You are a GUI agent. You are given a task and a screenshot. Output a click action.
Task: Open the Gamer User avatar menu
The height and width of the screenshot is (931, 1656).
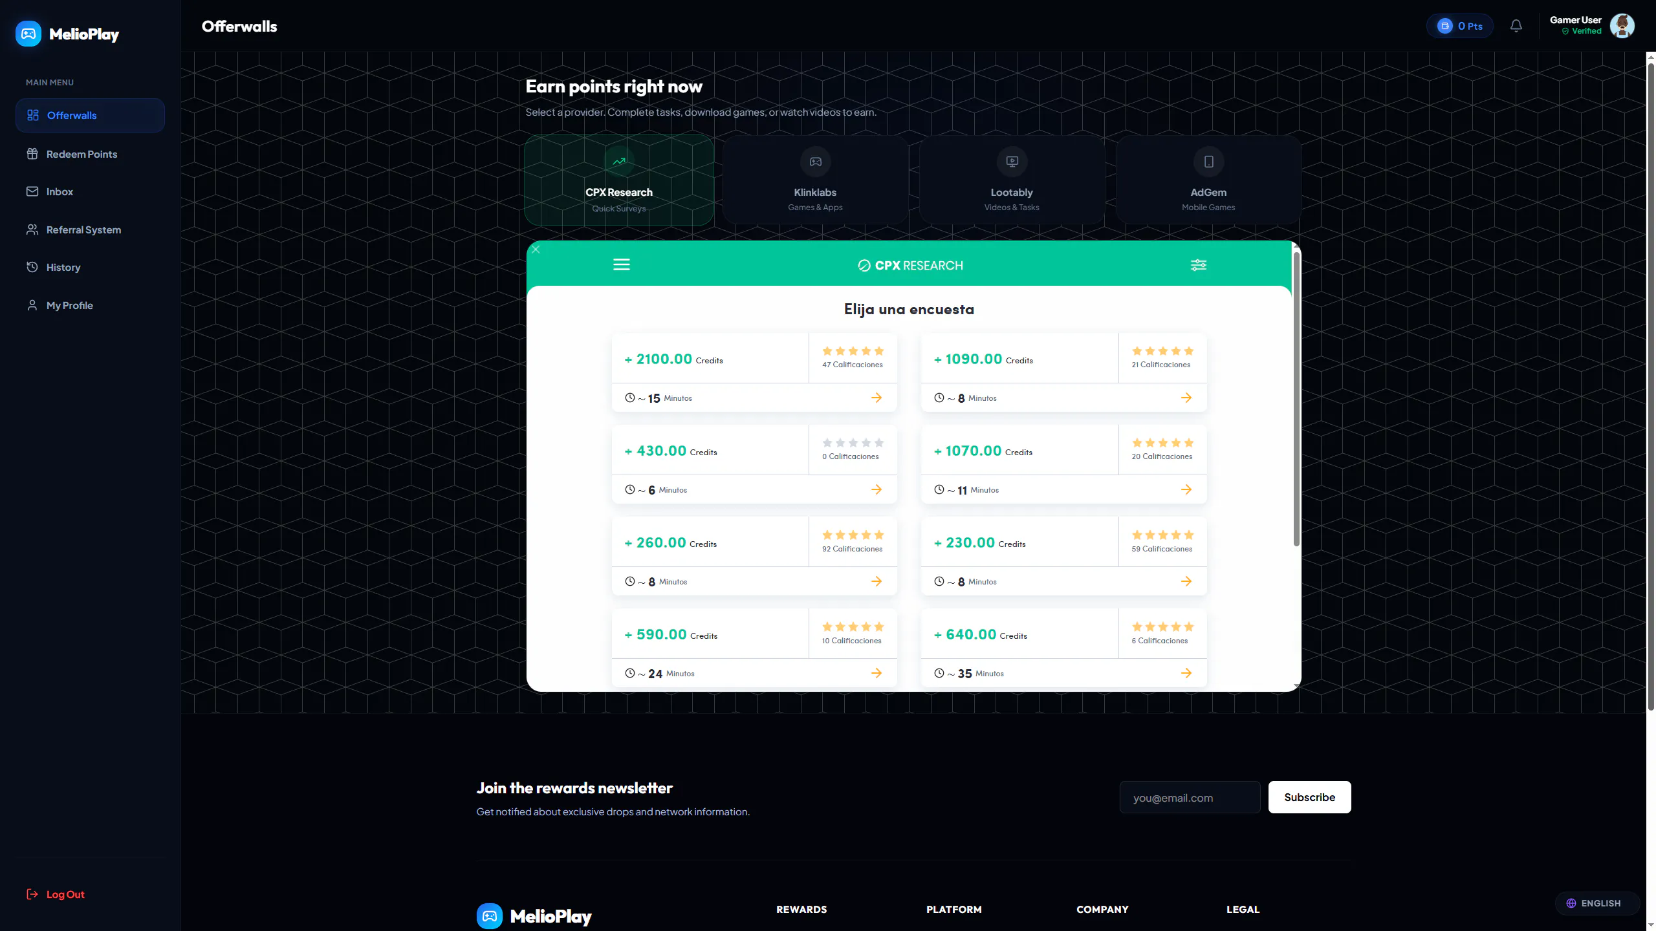point(1622,26)
